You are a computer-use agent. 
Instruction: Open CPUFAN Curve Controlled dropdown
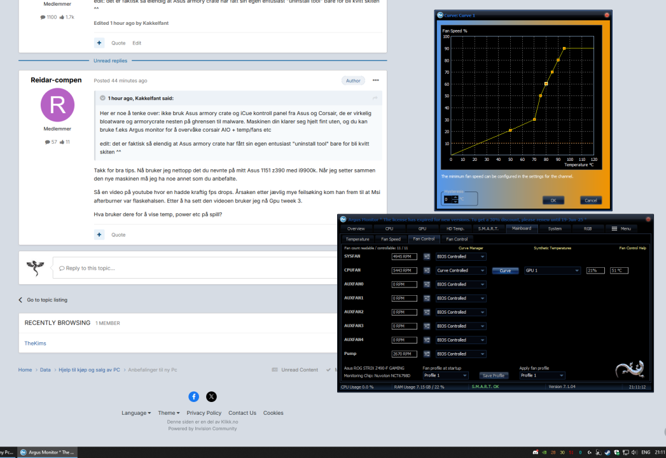coord(461,270)
